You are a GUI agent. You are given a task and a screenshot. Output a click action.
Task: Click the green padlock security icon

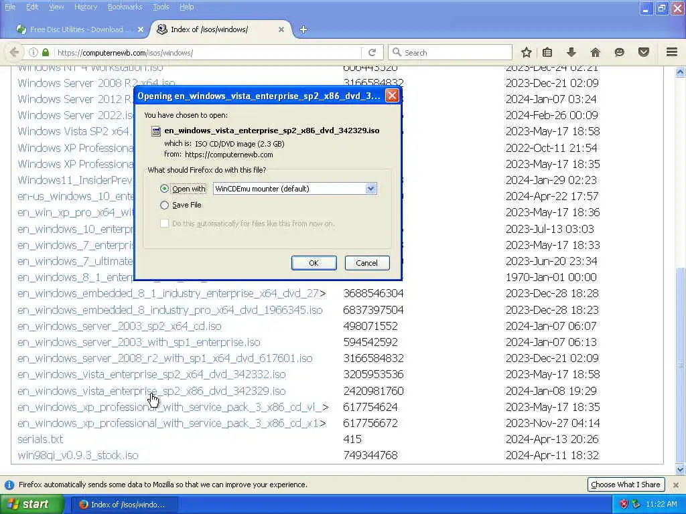coord(46,52)
